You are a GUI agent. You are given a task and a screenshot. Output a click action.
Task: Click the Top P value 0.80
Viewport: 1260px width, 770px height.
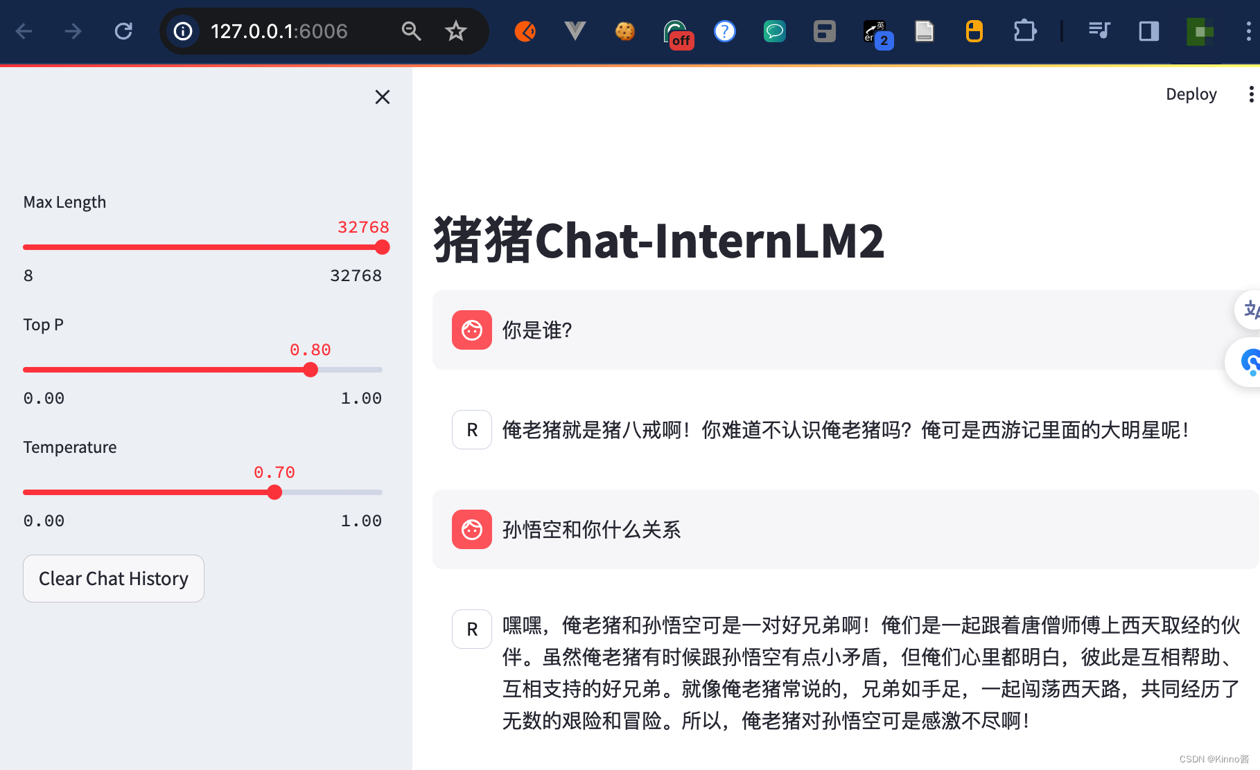click(310, 350)
